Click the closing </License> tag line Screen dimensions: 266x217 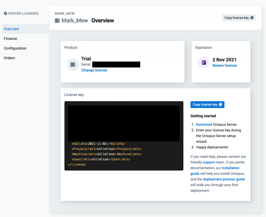77,165
